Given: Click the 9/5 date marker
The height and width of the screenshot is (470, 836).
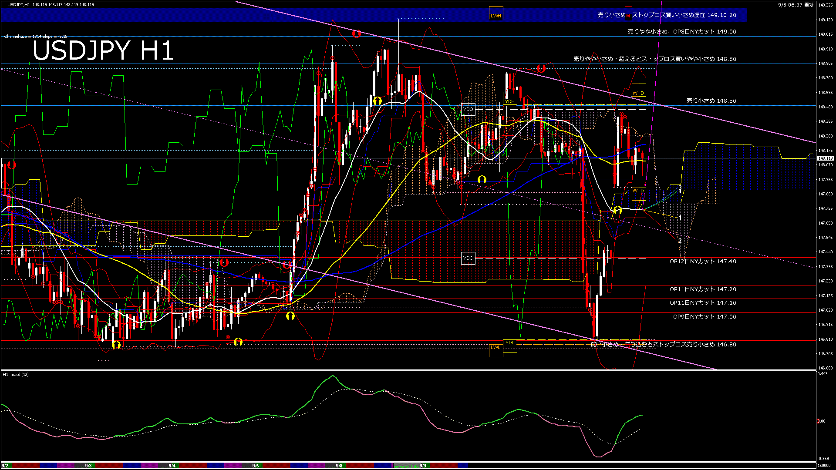Looking at the screenshot, I should [256, 466].
